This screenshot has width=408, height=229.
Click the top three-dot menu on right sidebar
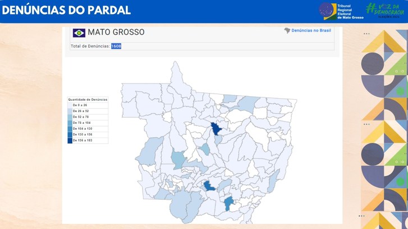click(x=366, y=34)
